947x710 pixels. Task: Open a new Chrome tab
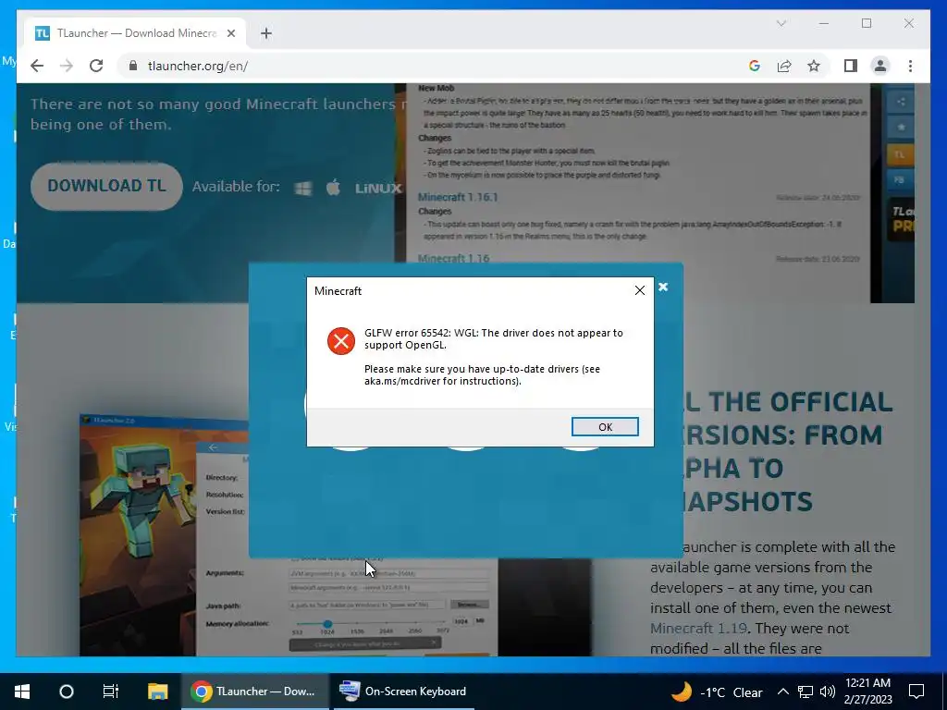(x=265, y=33)
